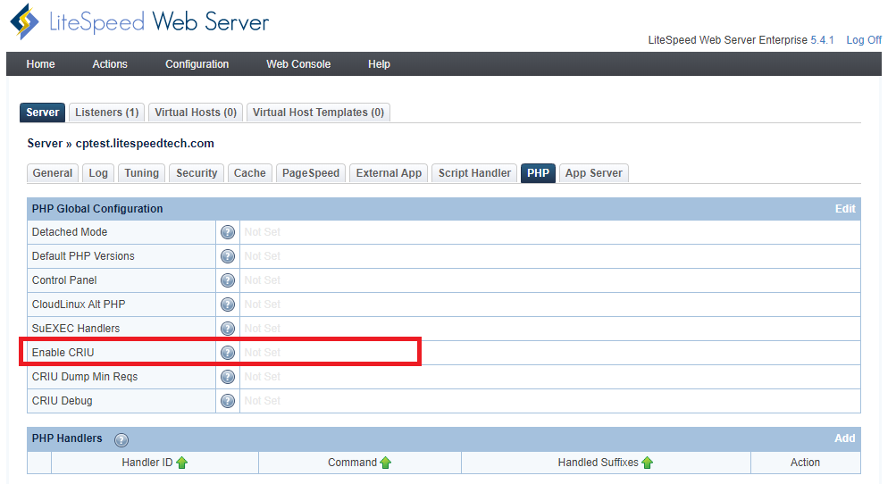The width and height of the screenshot is (896, 484).
Task: Click the LiteSpeed logo icon
Action: (25, 21)
